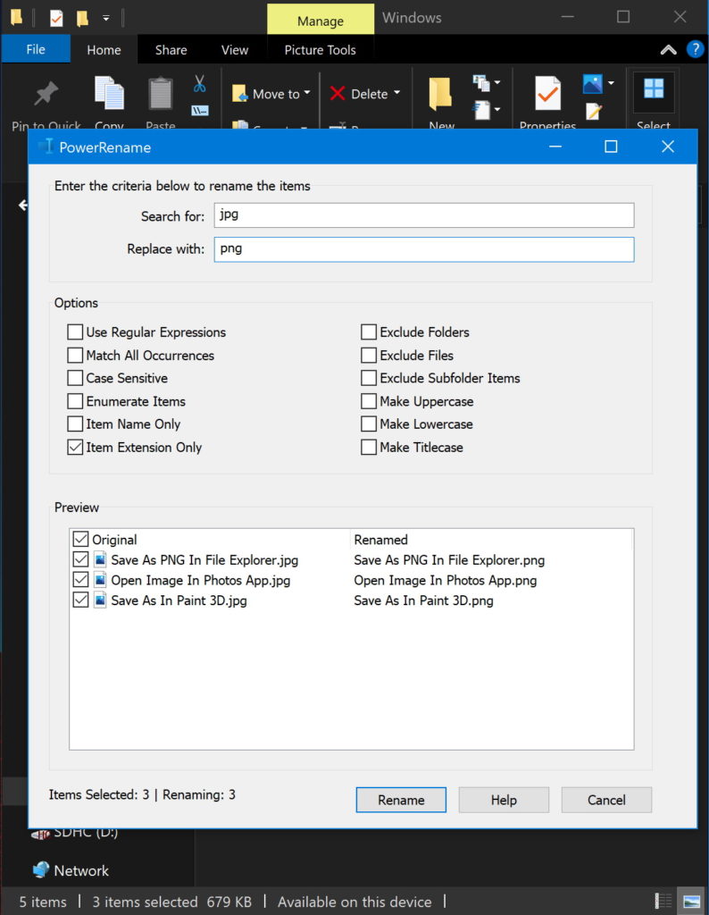Select the Picture Tools tab
Image resolution: width=709 pixels, height=915 pixels.
320,50
